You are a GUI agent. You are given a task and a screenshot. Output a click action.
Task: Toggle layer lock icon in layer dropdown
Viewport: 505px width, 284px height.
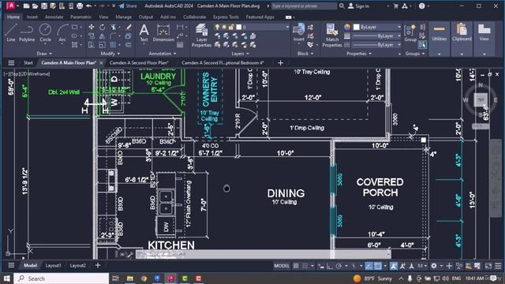[x=231, y=27]
